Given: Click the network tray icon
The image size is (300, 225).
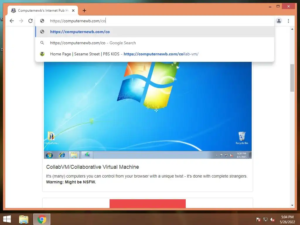Looking at the screenshot, I should click(x=265, y=219).
